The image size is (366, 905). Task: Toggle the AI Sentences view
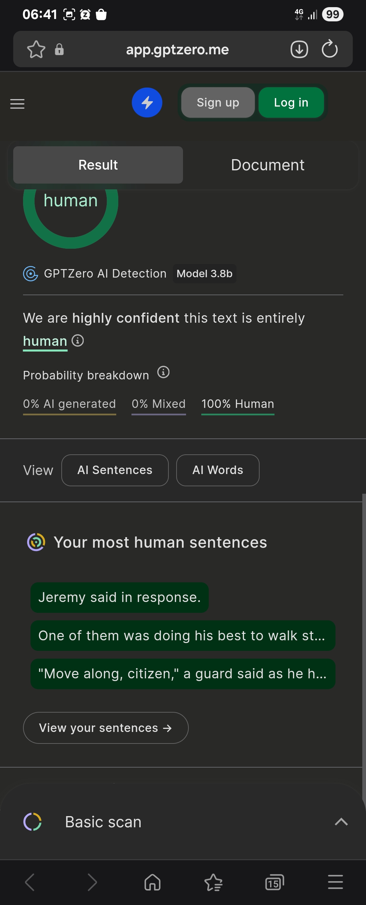click(115, 470)
